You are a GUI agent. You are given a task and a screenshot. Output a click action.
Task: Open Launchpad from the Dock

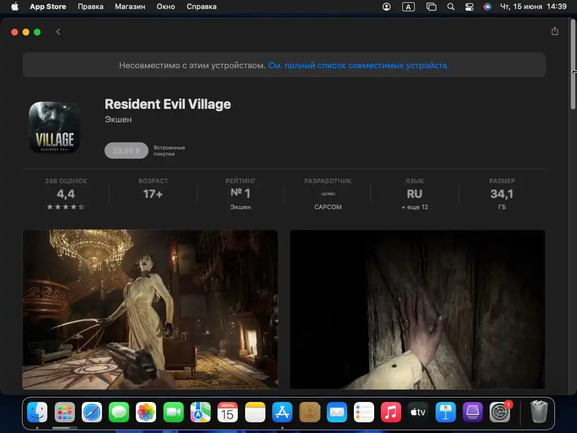[x=64, y=412]
